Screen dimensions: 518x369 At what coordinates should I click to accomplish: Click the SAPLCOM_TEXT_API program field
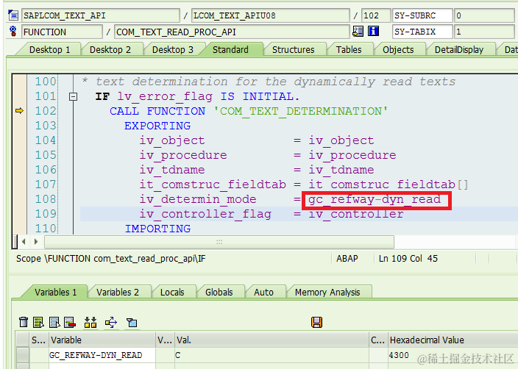point(100,15)
